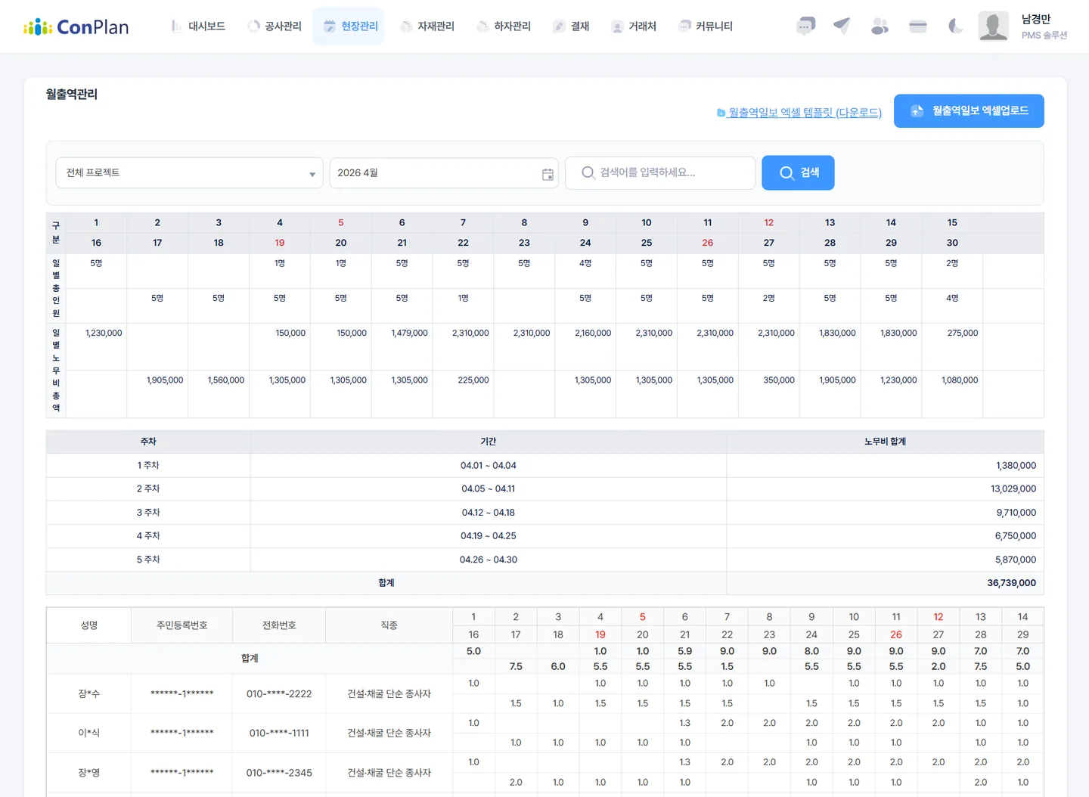The image size is (1089, 797).
Task: Open the 공사관리 menu
Action: (275, 26)
